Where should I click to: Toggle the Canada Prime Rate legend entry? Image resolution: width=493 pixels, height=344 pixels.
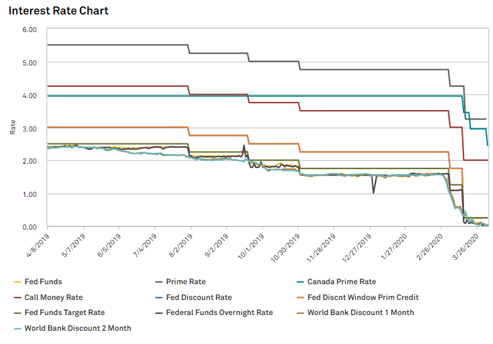click(x=336, y=282)
